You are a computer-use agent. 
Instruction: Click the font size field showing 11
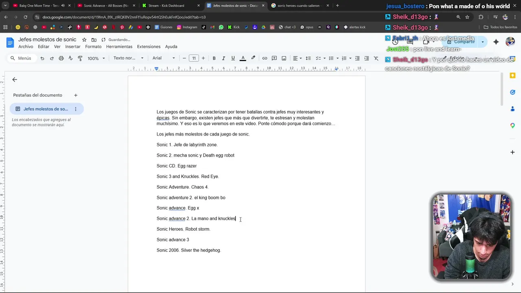pos(194,58)
